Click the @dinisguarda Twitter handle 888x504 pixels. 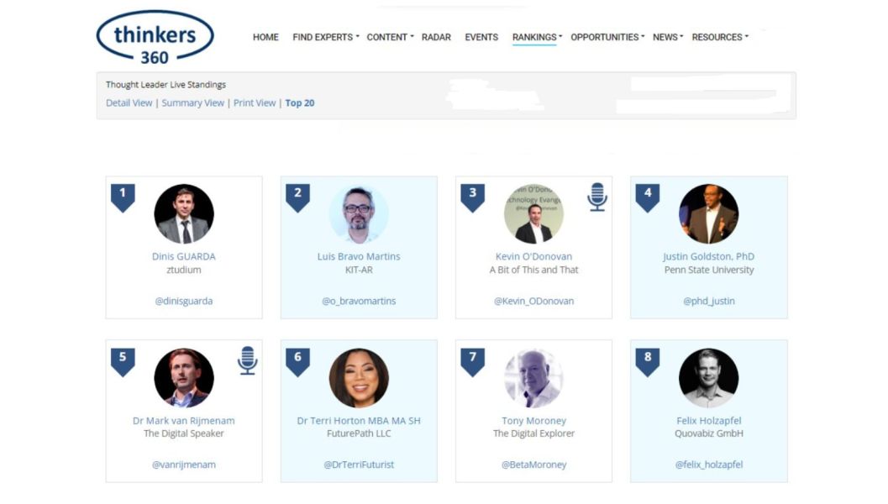[184, 301]
